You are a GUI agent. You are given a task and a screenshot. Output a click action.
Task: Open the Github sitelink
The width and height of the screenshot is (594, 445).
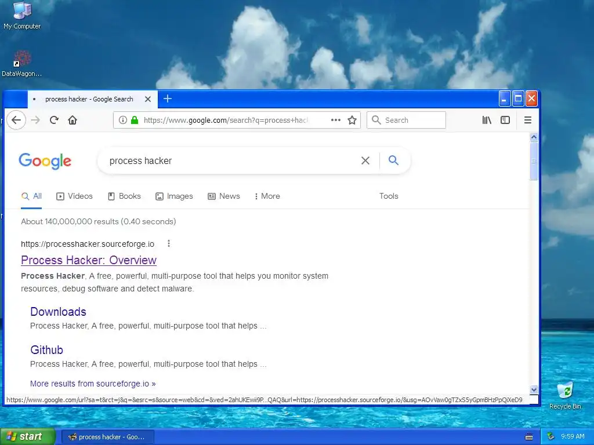tap(46, 350)
